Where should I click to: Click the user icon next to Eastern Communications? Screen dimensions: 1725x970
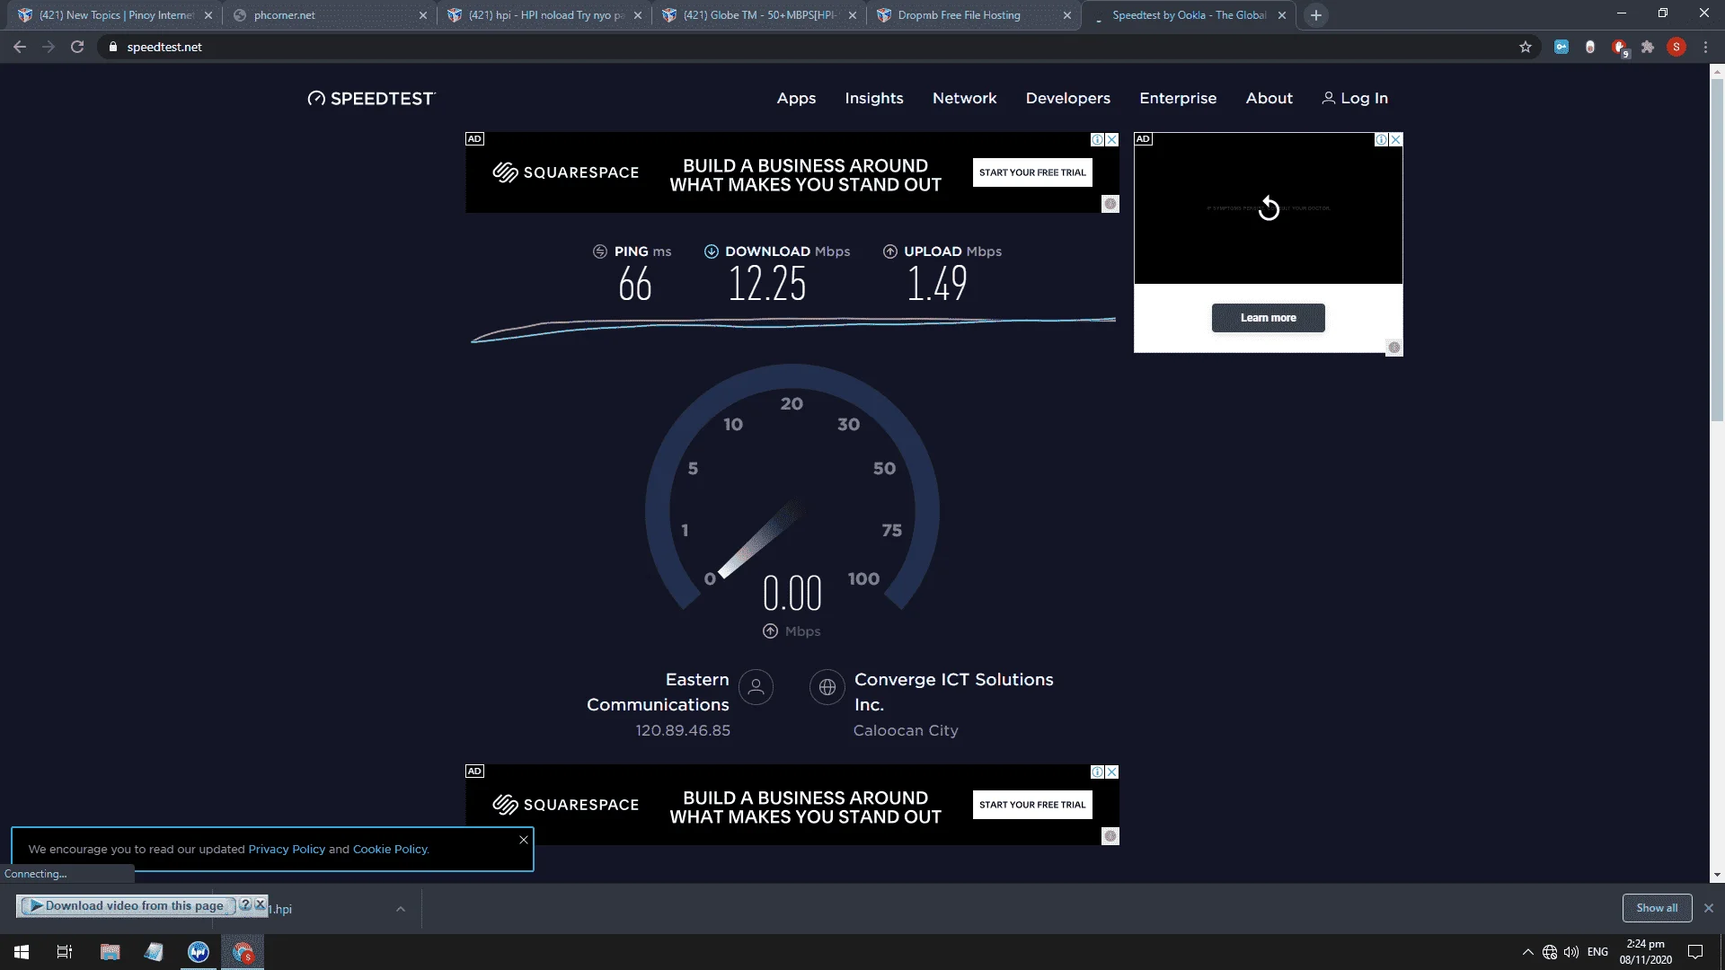[x=756, y=687]
